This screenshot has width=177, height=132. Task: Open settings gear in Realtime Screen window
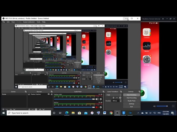tap(163, 19)
